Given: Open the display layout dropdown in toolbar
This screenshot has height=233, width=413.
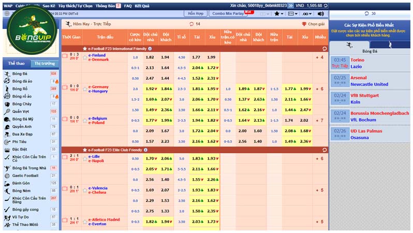Looking at the screenshot, I should click(x=292, y=13).
